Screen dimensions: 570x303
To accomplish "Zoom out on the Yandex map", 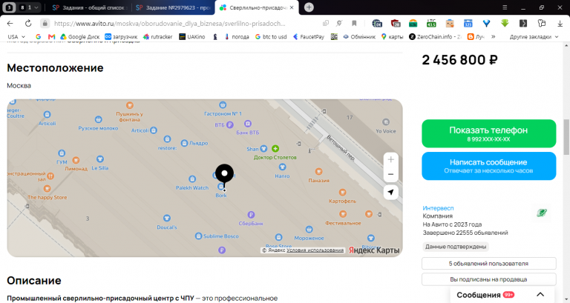I will [391, 174].
